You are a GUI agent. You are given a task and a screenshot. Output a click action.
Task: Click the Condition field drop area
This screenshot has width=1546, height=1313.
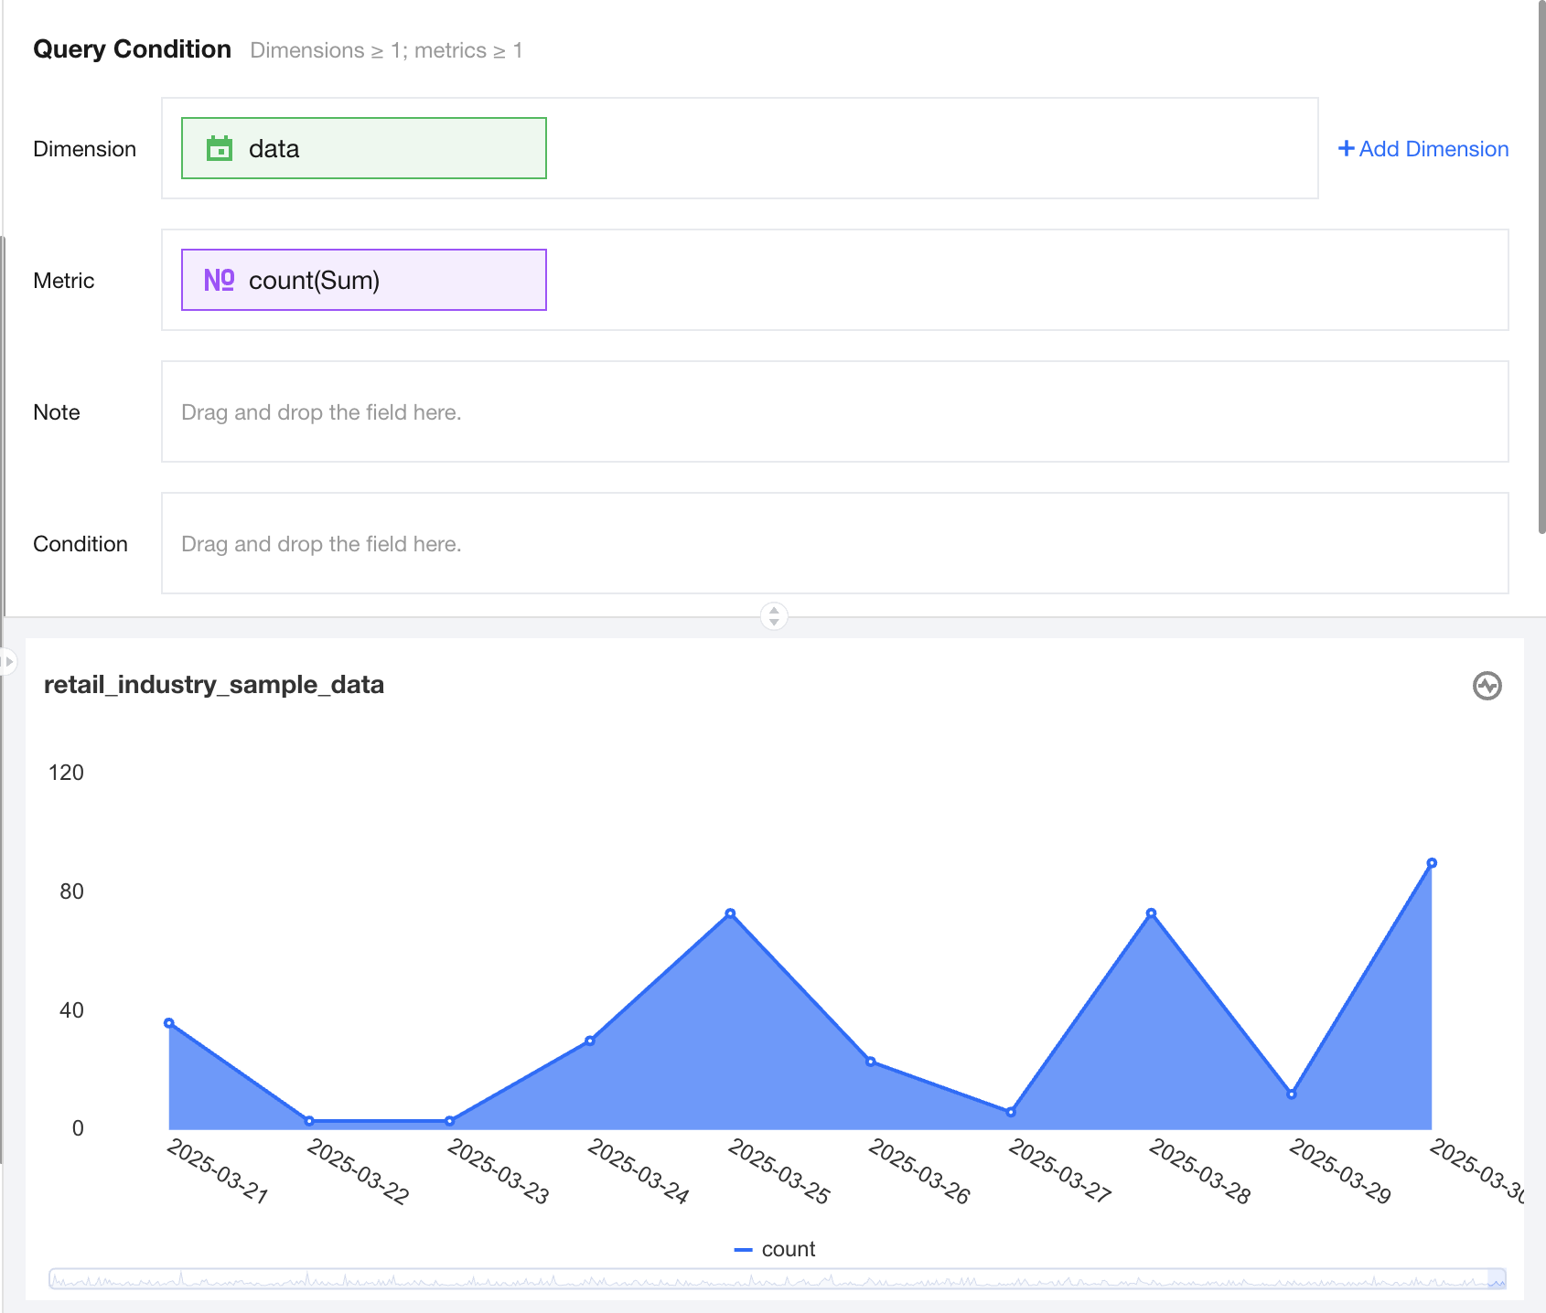[x=834, y=543]
